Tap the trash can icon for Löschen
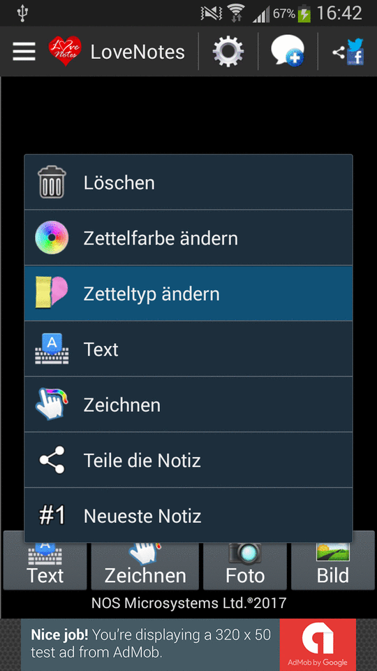The height and width of the screenshot is (671, 377). coord(52,182)
